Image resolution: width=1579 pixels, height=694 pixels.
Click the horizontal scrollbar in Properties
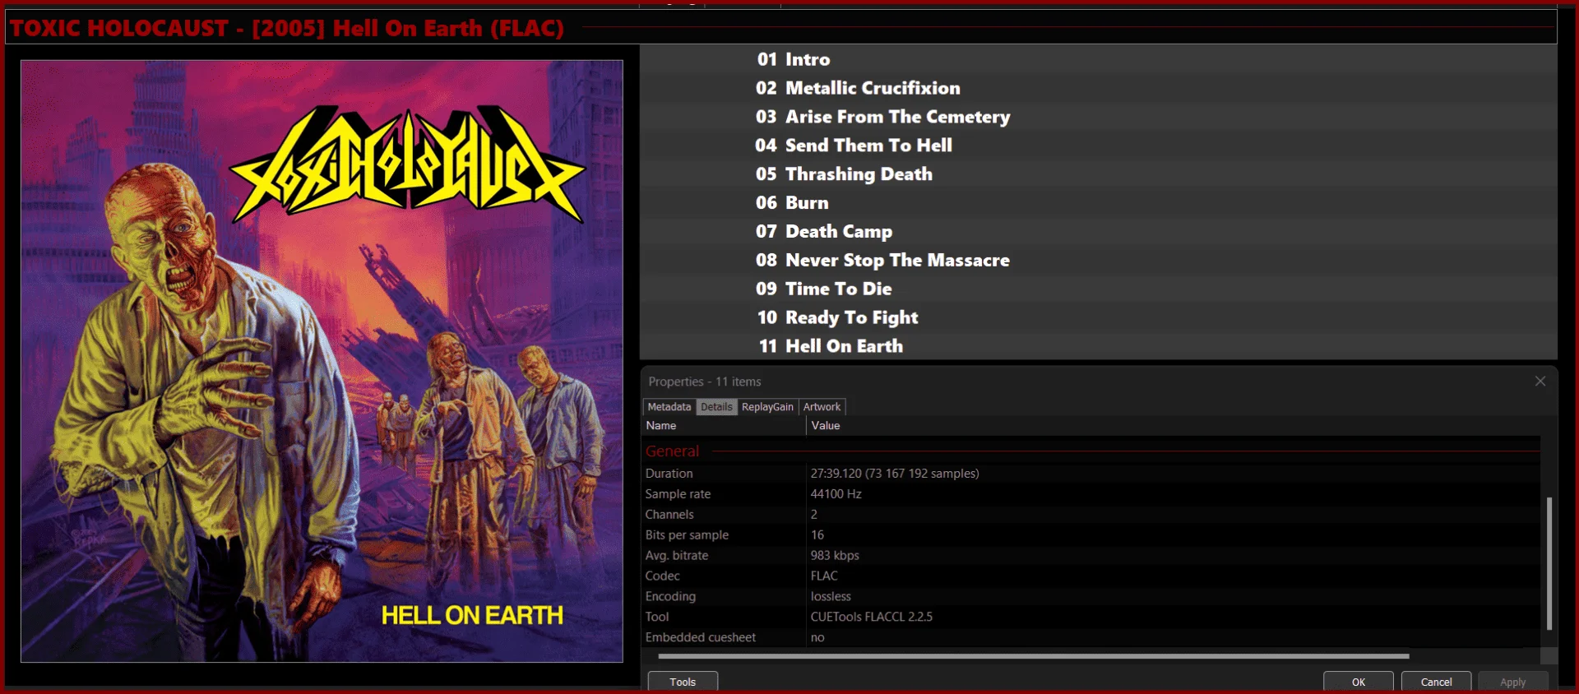(1034, 656)
